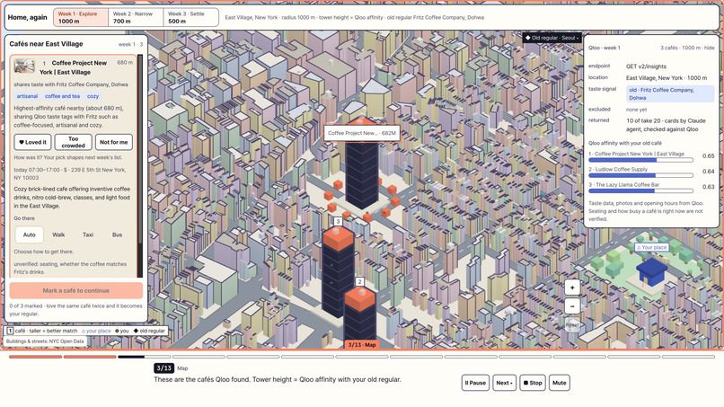Go to Next tour step
This screenshot has width=724, height=407.
[x=504, y=383]
